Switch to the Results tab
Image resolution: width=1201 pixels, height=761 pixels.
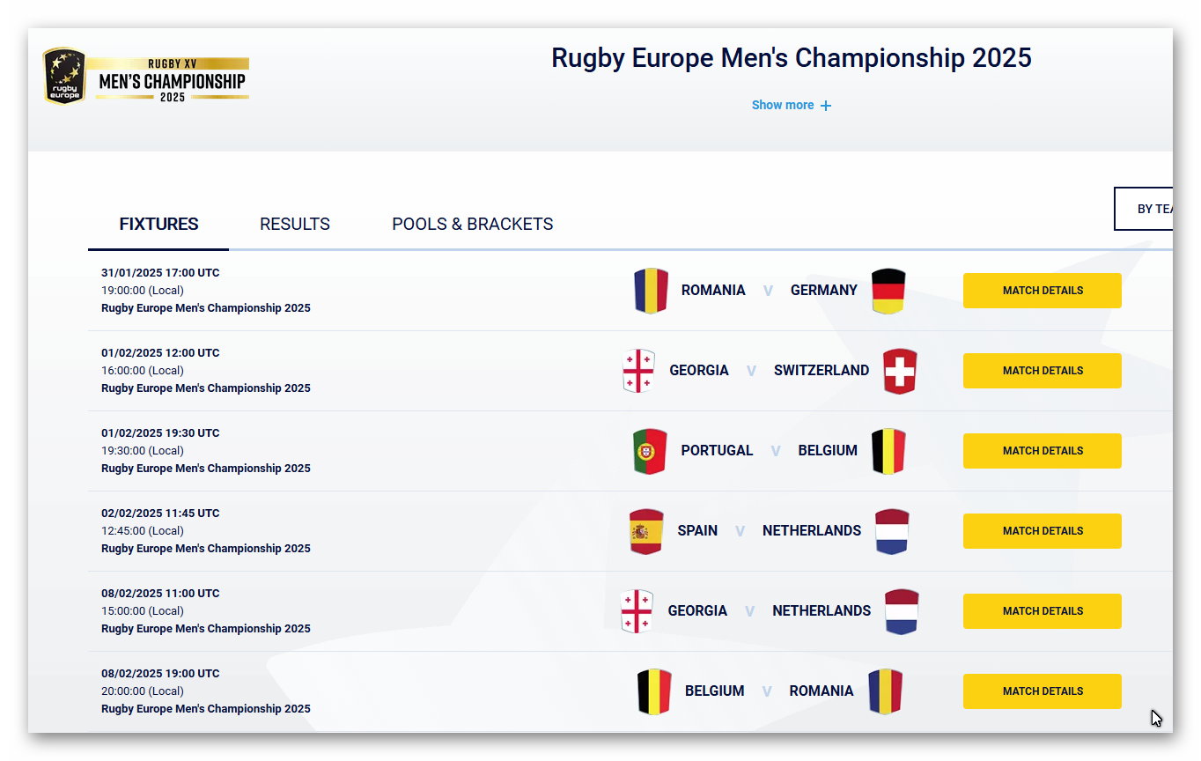pyautogui.click(x=295, y=224)
